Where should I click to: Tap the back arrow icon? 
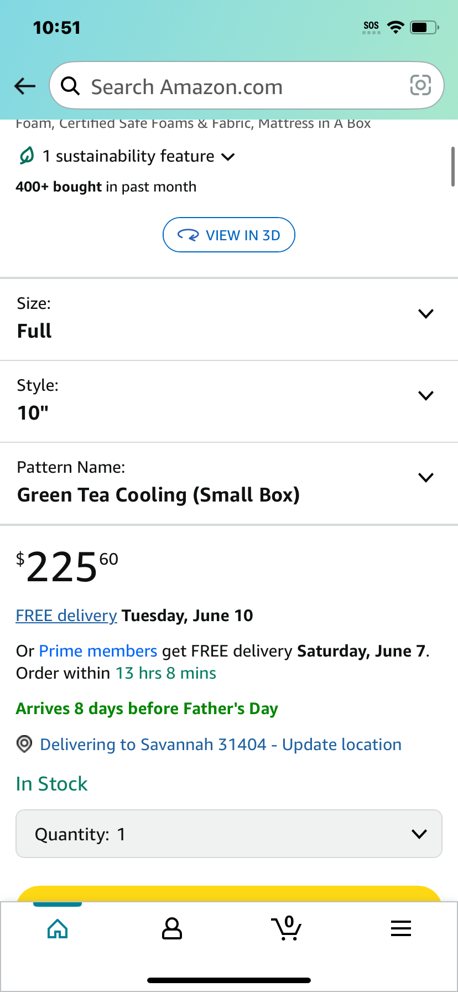tap(25, 86)
